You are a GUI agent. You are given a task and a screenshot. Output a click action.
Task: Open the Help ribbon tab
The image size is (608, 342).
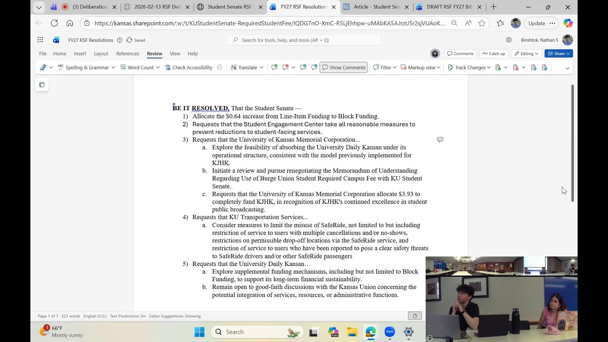(192, 54)
